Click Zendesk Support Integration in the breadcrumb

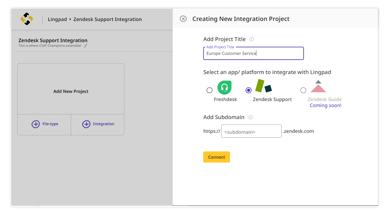point(107,19)
